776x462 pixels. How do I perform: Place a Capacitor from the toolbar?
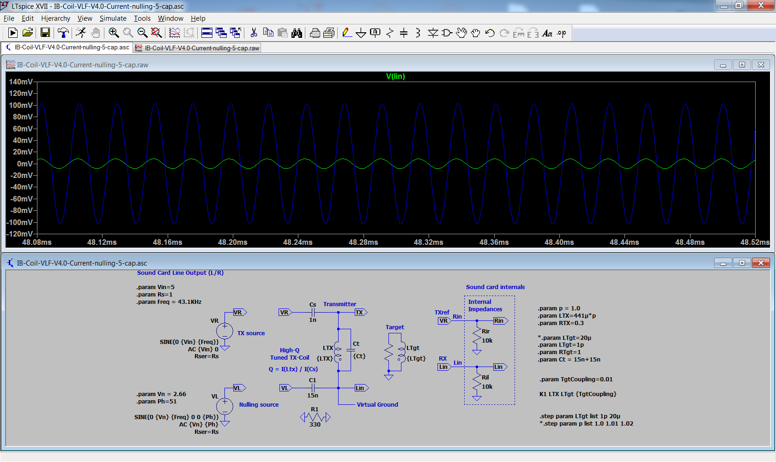pyautogui.click(x=404, y=33)
